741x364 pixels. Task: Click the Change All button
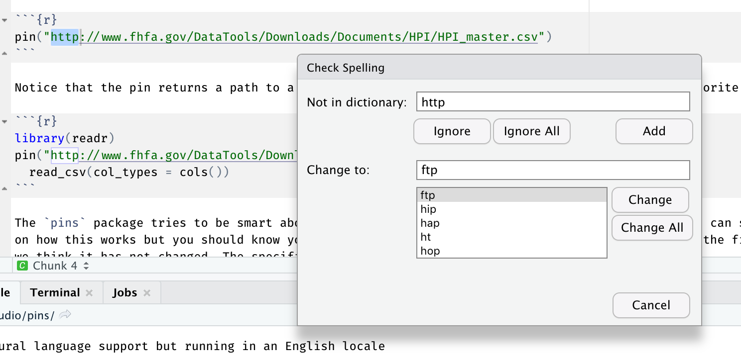tap(652, 228)
